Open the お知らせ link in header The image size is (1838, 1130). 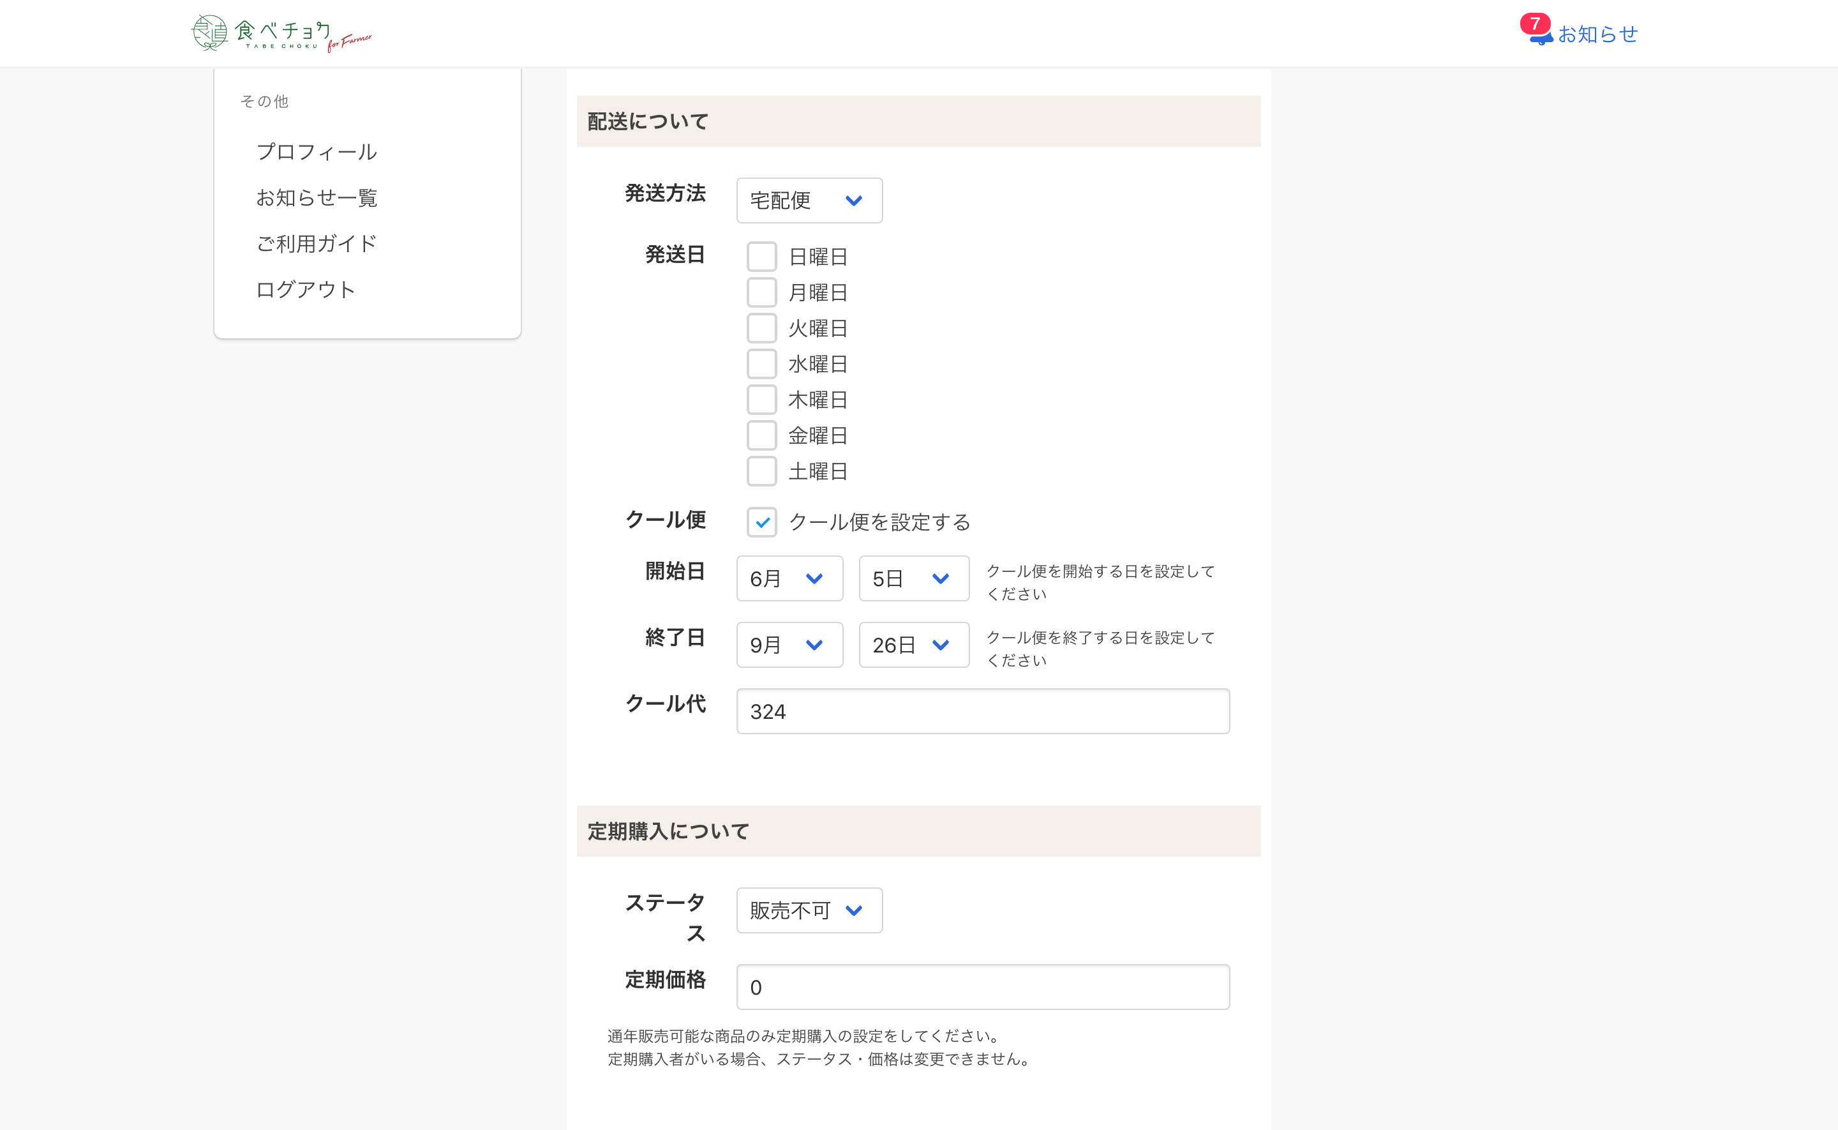coord(1597,34)
